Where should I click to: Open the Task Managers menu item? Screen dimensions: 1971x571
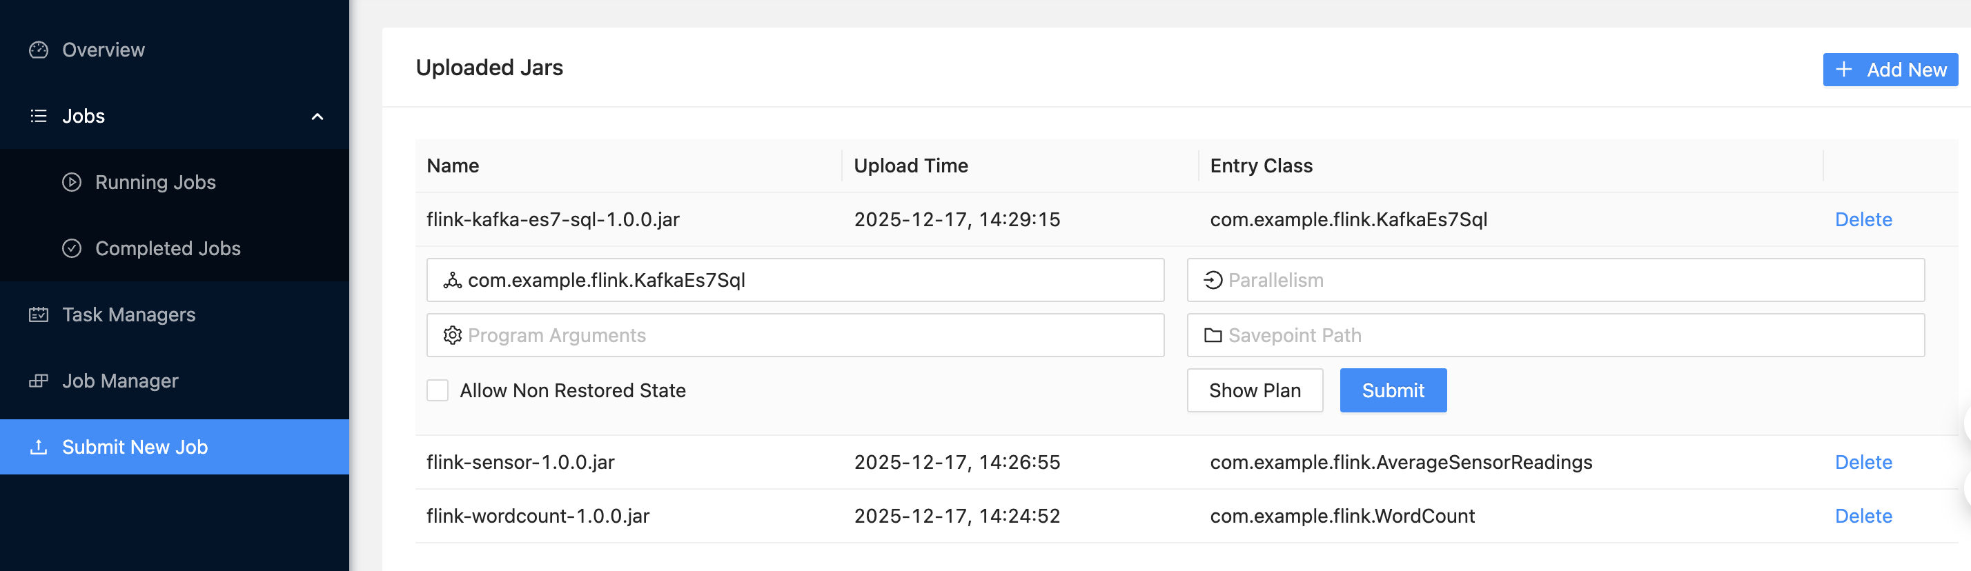click(128, 315)
